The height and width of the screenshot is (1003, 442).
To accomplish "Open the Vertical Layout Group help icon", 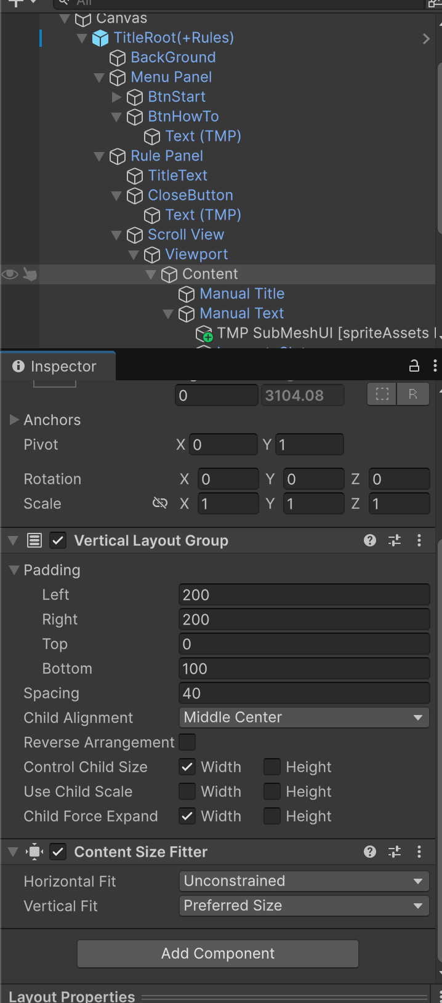I will [370, 540].
